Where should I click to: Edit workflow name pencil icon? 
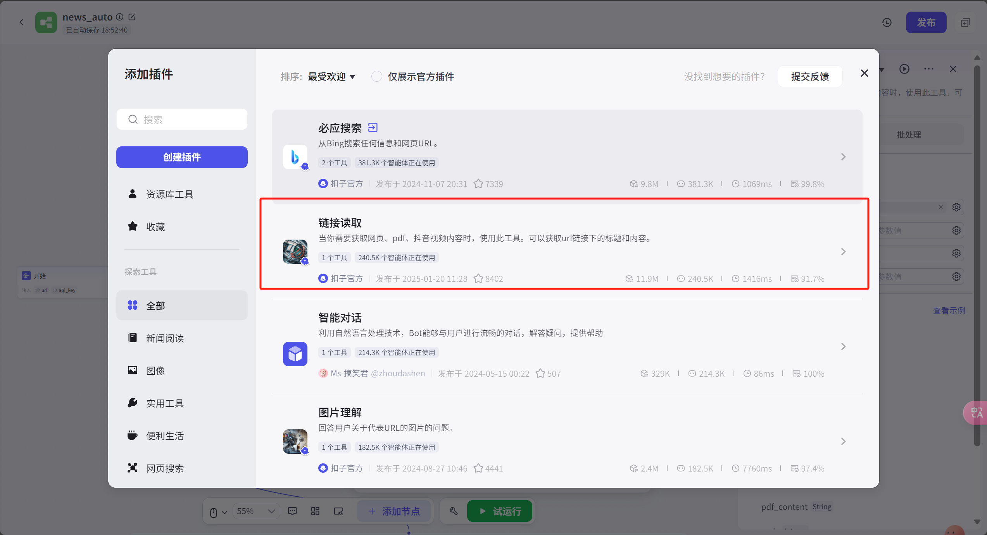(132, 17)
